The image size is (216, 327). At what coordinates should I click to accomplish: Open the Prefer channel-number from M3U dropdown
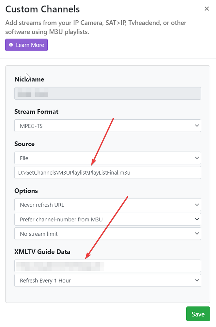pyautogui.click(x=108, y=219)
